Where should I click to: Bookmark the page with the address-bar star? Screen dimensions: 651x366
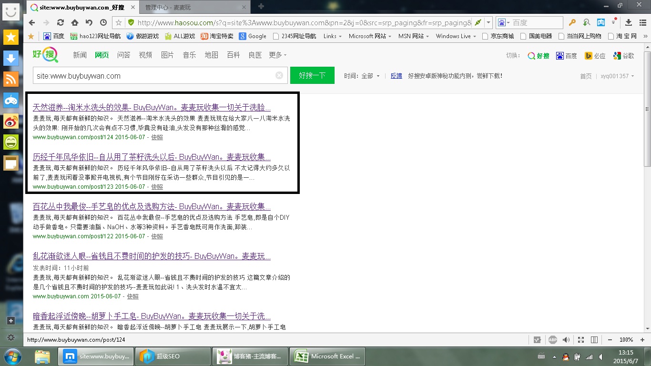(x=119, y=22)
